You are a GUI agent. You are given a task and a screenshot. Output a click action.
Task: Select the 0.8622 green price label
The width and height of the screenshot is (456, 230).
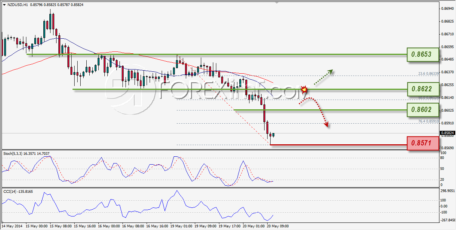[423, 89]
